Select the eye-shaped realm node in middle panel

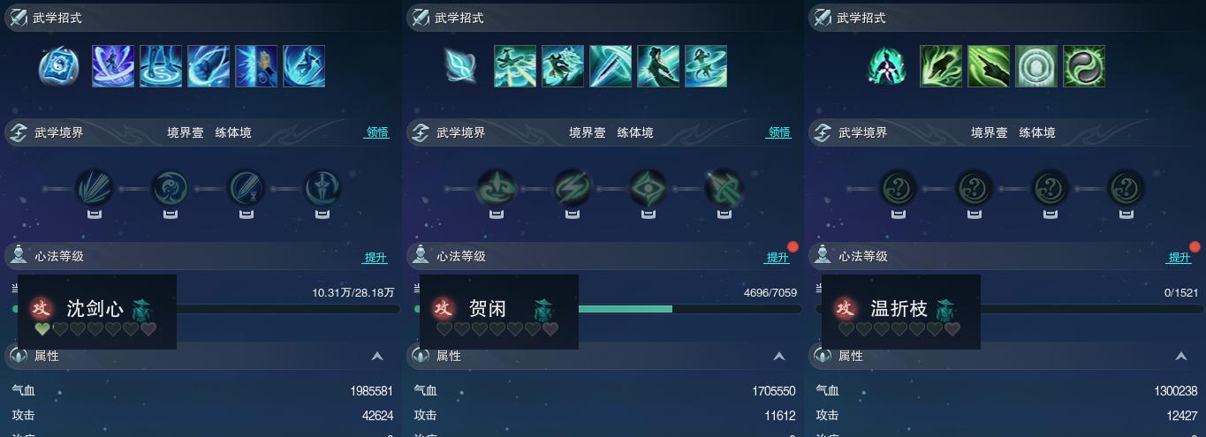648,188
